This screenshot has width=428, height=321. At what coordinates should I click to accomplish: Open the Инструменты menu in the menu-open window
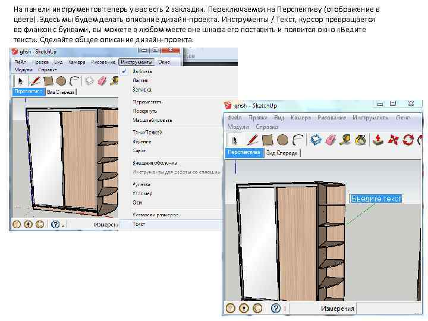[137, 62]
